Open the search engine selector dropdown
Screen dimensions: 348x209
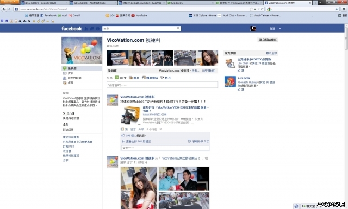click(270, 9)
